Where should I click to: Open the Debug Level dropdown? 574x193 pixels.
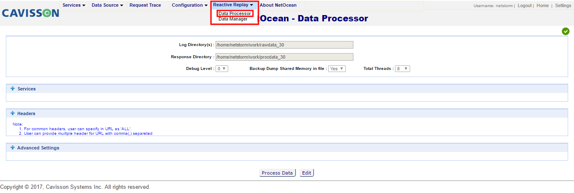click(x=222, y=69)
